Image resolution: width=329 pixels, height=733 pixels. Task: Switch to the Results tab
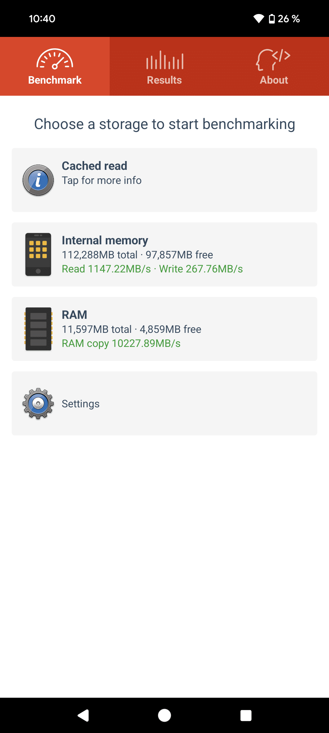164,66
